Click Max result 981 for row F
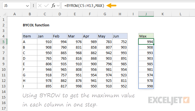This screenshot has width=195, height=111. (146, 69)
